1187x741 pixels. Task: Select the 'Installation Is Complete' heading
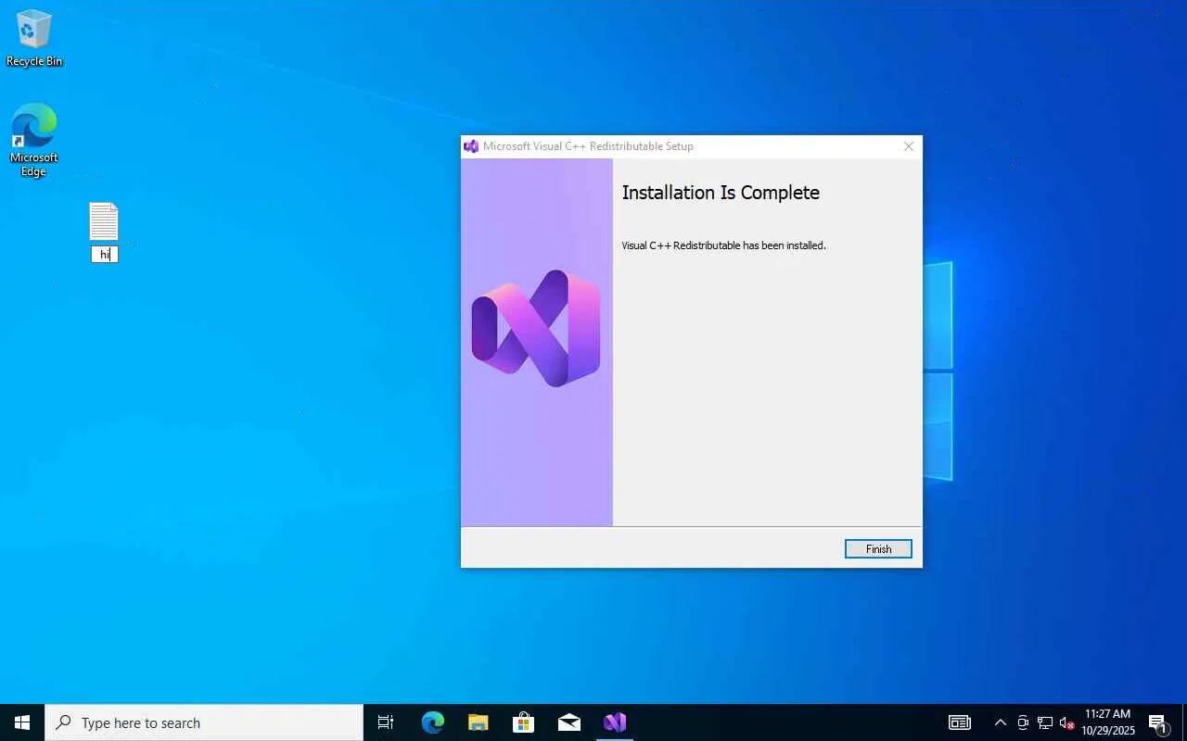click(x=721, y=193)
